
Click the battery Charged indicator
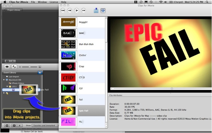point(176,2)
